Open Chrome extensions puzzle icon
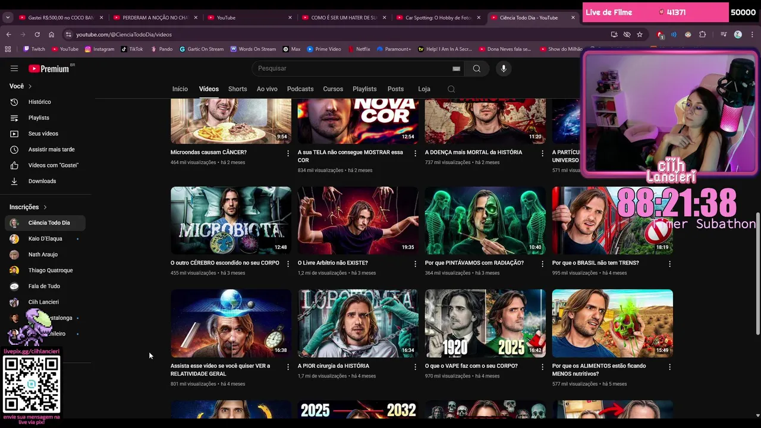Viewport: 761px width, 428px height. (703, 34)
